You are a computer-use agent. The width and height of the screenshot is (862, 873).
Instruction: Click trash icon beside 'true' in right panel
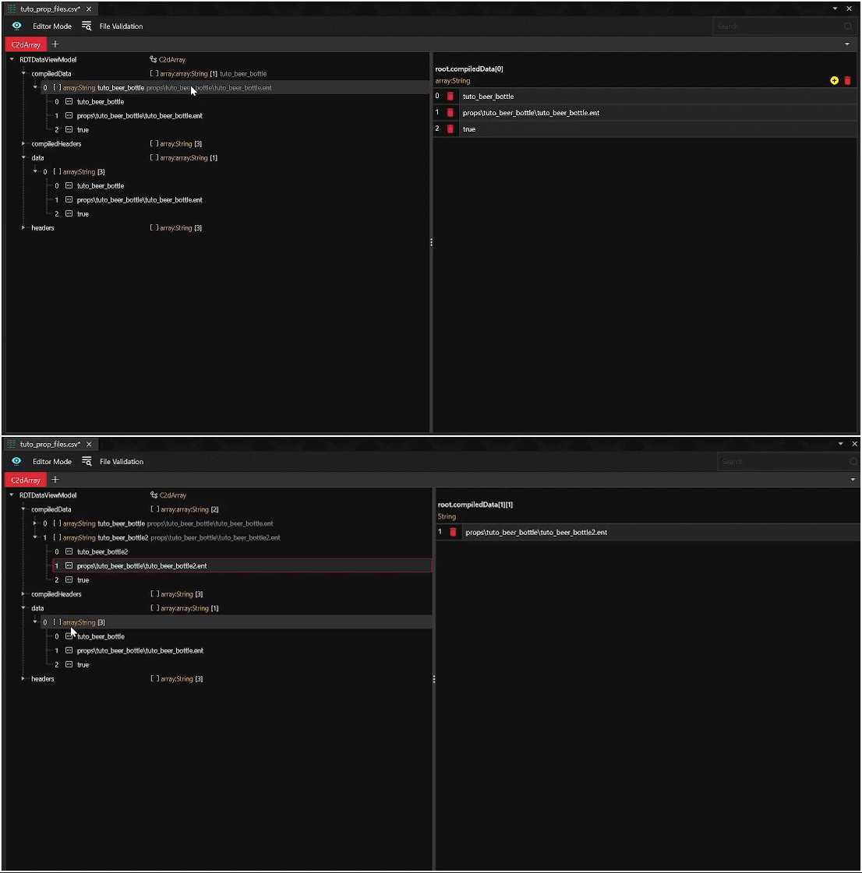(x=450, y=129)
